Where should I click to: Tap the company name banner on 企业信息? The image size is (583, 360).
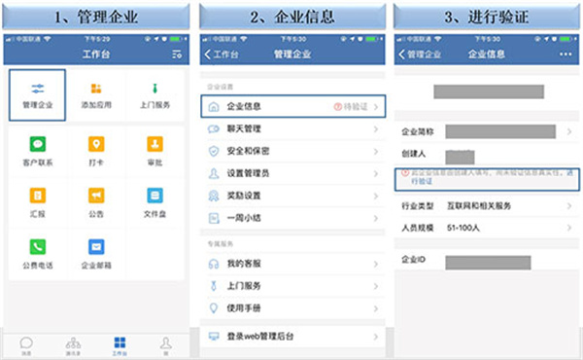pos(489,91)
